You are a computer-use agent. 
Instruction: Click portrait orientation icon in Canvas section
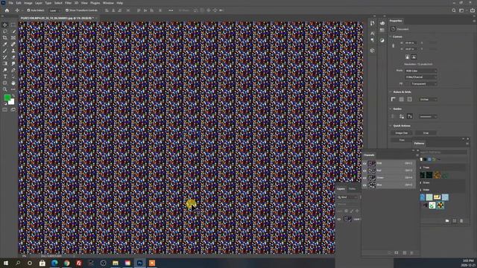(x=408, y=57)
